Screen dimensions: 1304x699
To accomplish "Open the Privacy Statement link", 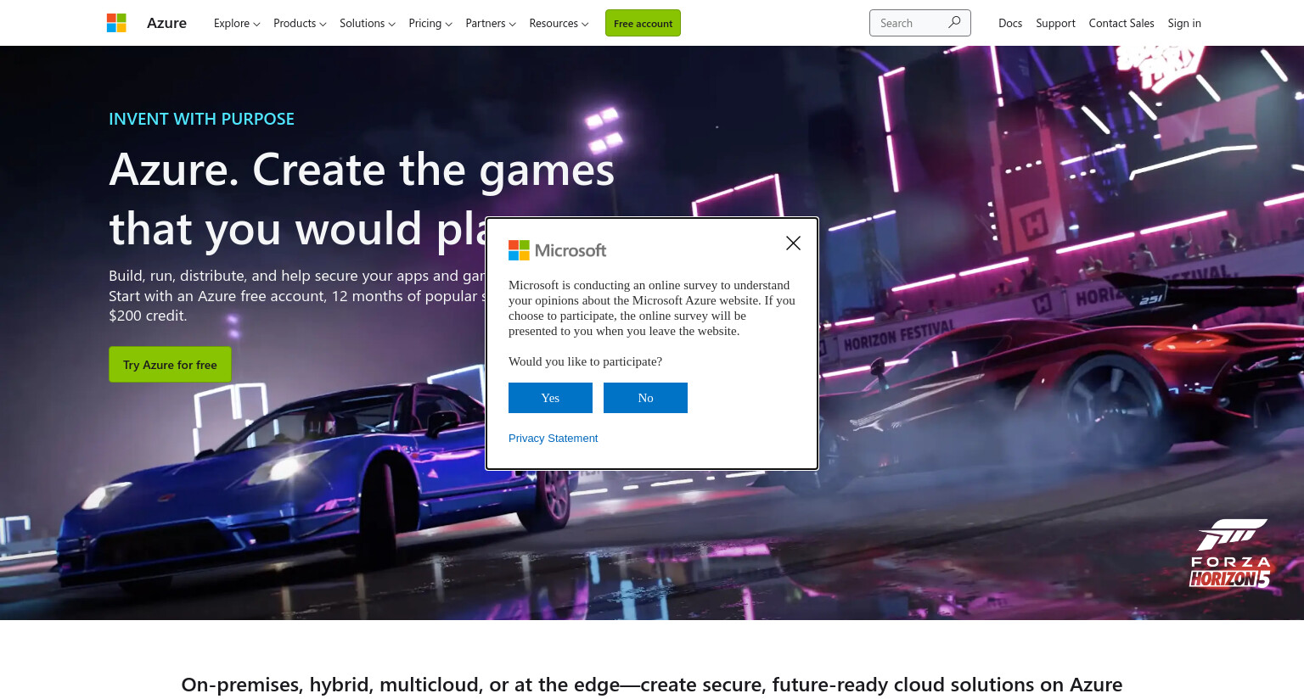I will click(553, 439).
